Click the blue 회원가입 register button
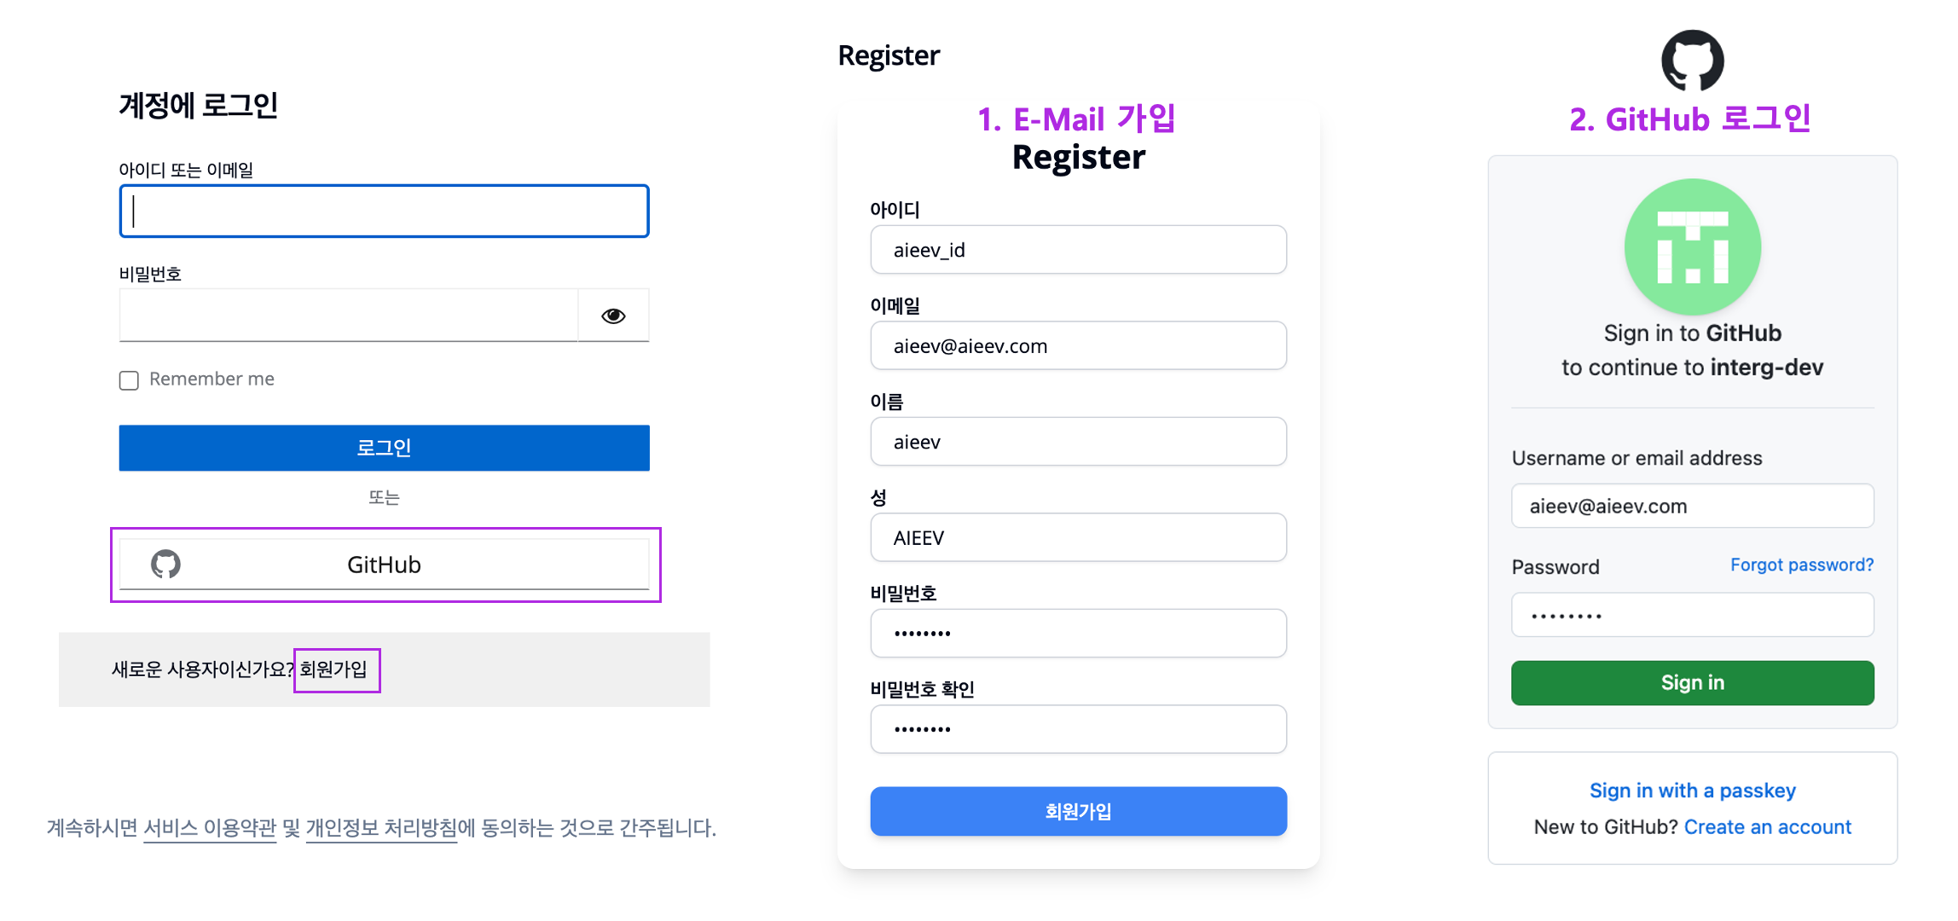 click(x=1078, y=811)
